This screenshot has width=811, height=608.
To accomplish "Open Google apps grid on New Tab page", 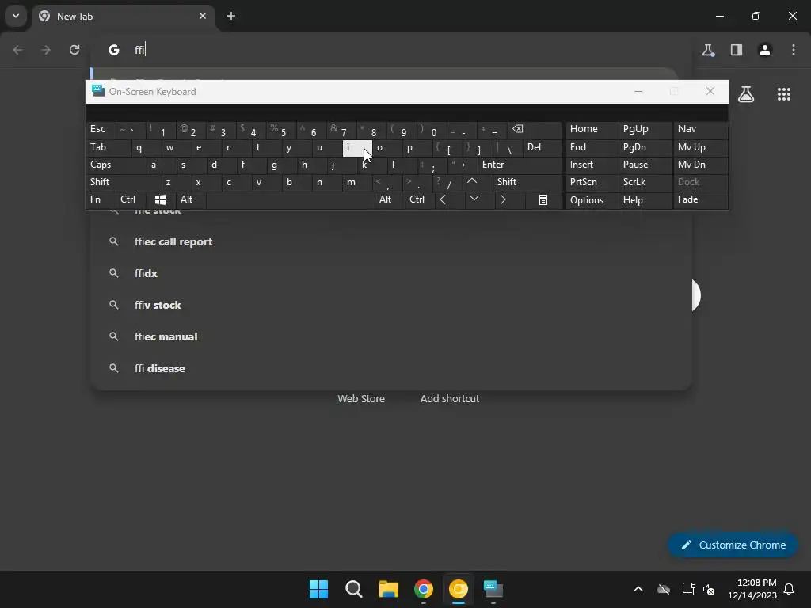I will click(x=783, y=94).
